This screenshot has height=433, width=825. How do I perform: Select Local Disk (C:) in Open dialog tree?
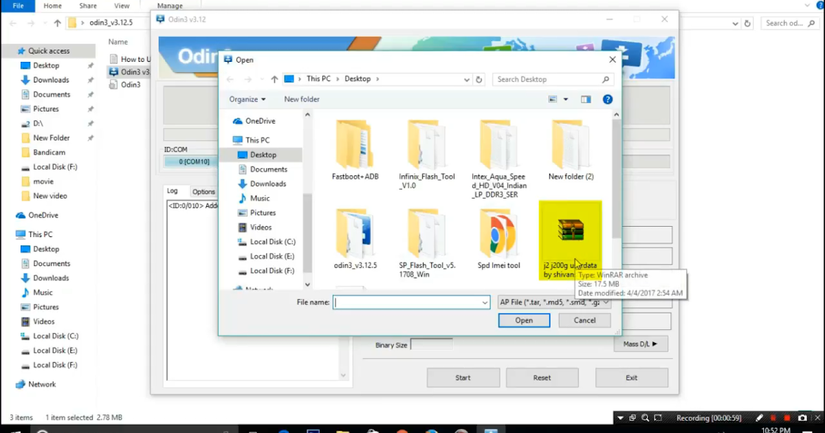point(266,242)
